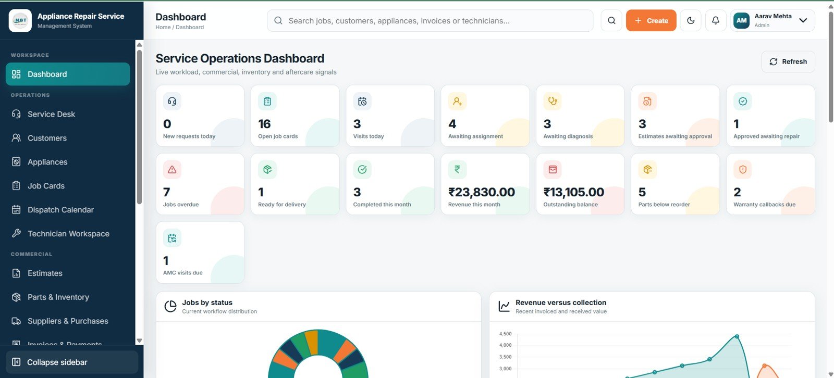834x378 pixels.
Task: Open Customers in the sidebar
Action: pos(68,138)
